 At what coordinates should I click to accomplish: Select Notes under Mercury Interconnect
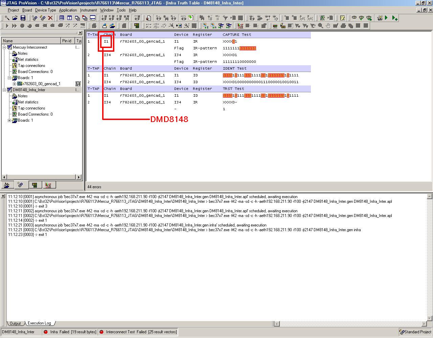click(x=23, y=53)
